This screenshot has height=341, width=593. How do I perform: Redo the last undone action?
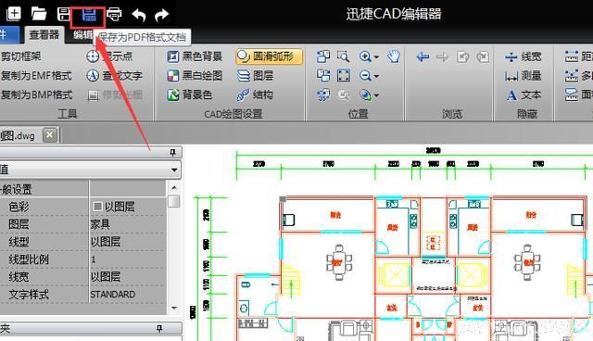pos(162,15)
